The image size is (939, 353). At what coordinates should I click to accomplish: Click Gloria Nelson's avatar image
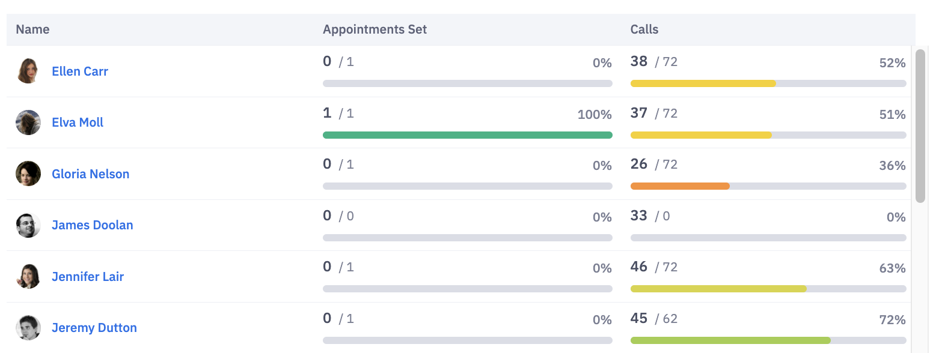click(28, 173)
